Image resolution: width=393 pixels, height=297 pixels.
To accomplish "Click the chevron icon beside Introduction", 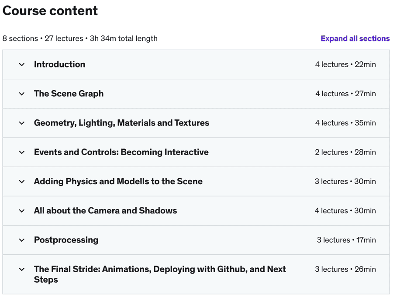I will pyautogui.click(x=22, y=64).
